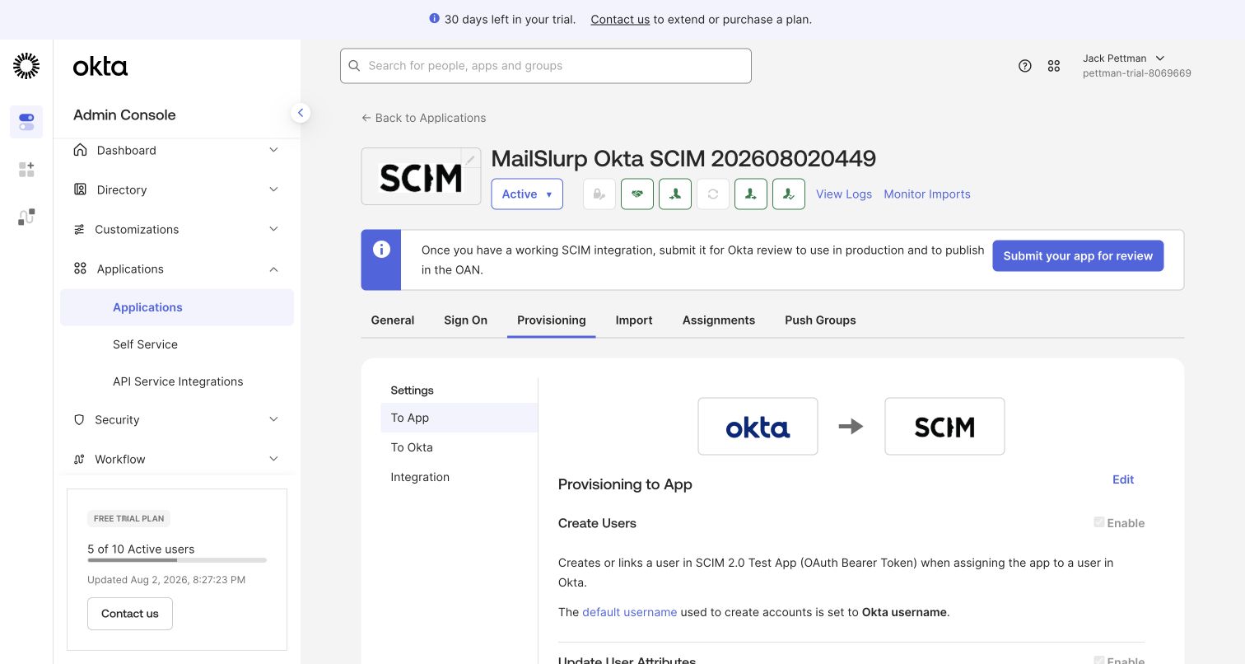
Task: Open the Active status dropdown
Action: click(x=527, y=194)
